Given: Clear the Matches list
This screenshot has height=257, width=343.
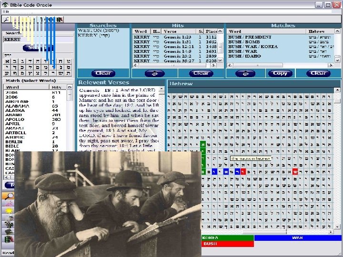Looking at the screenshot, I should 318,73.
